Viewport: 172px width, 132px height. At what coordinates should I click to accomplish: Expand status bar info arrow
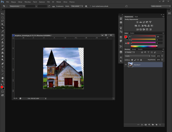[46, 99]
